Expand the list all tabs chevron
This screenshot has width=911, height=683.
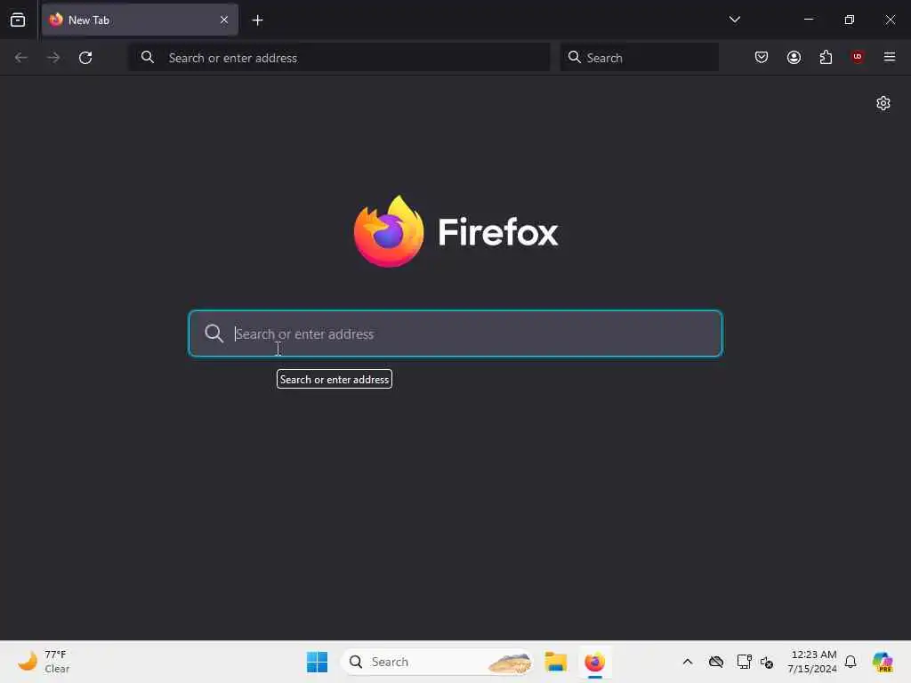[734, 20]
